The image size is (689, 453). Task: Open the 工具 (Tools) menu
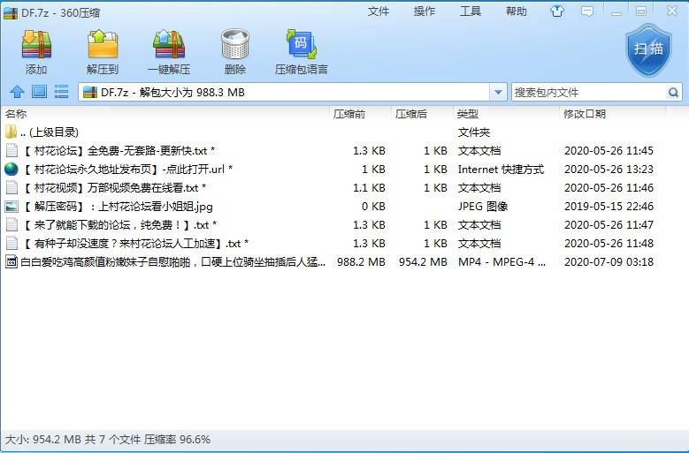coord(471,11)
